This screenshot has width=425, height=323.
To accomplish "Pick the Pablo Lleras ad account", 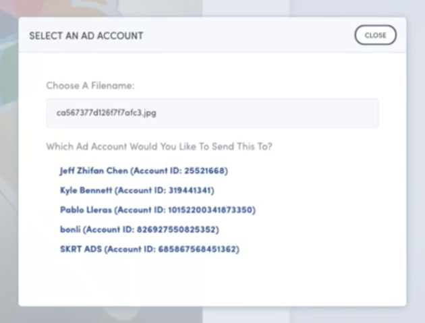I will (157, 210).
